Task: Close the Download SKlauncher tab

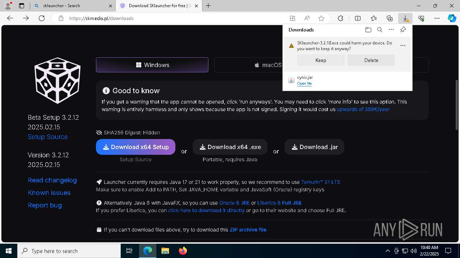Action: (x=196, y=6)
